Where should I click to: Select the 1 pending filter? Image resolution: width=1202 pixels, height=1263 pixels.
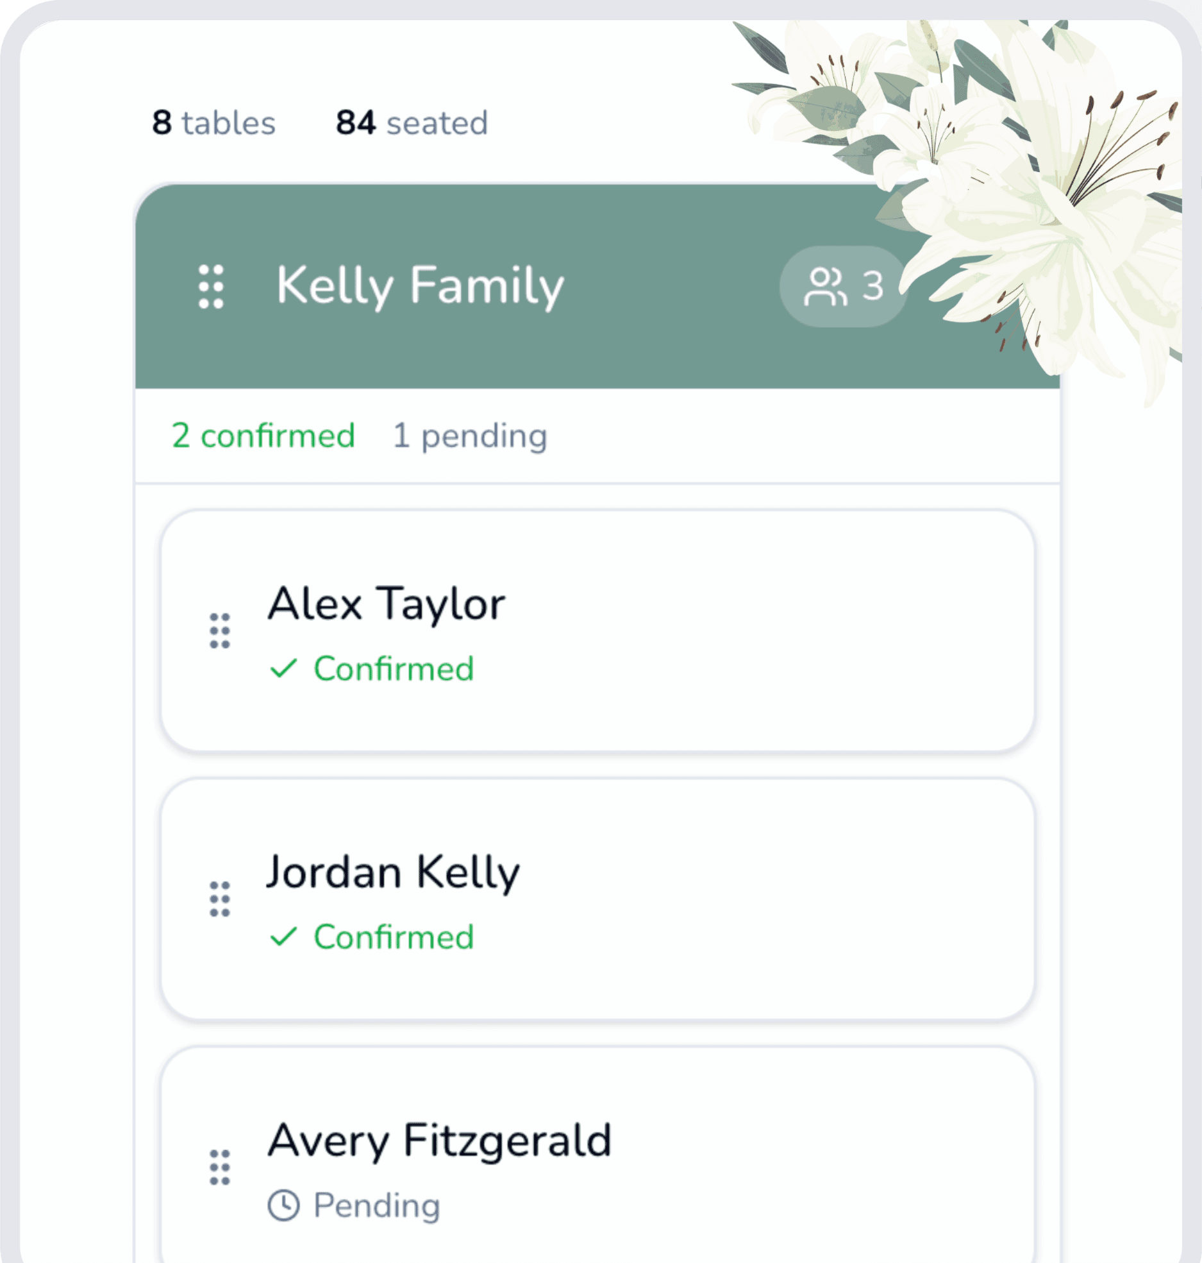[469, 436]
